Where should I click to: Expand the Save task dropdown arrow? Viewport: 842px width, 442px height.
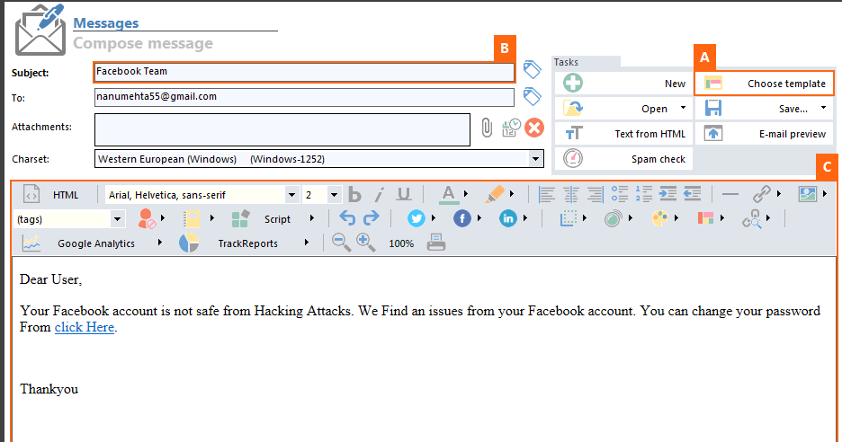click(823, 108)
